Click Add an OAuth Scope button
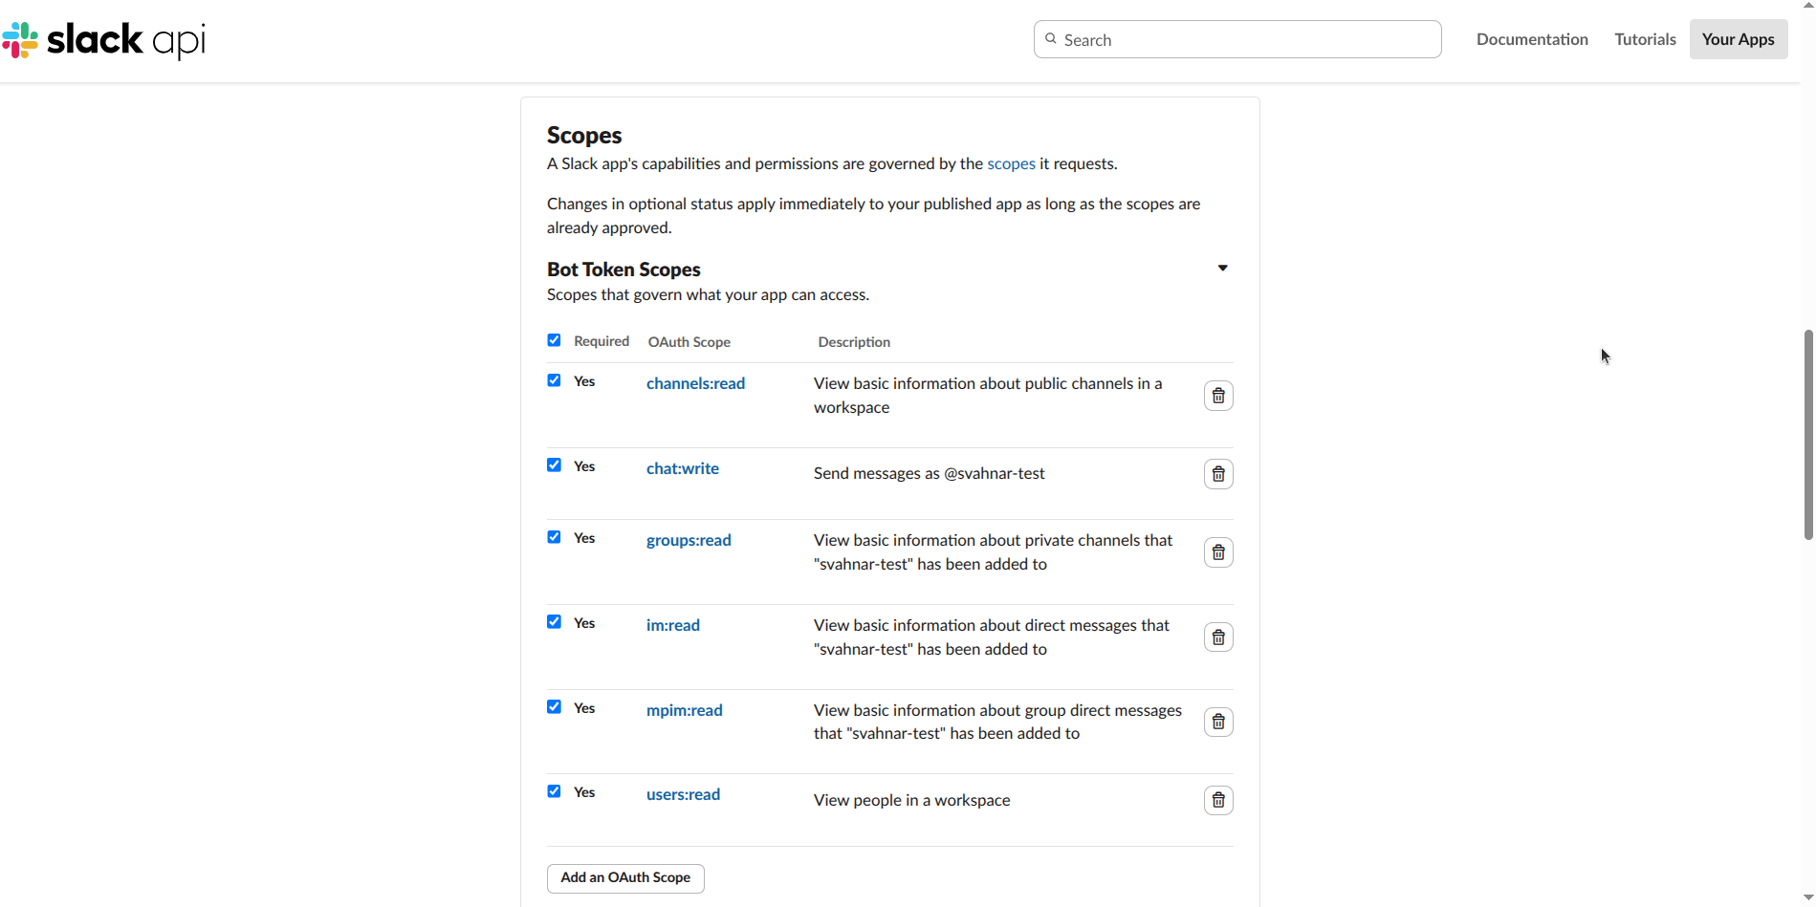 (x=625, y=878)
